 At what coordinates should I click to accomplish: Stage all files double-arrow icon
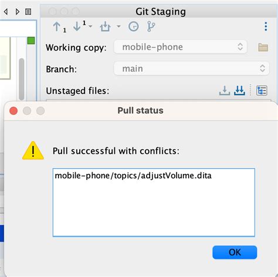[239, 91]
